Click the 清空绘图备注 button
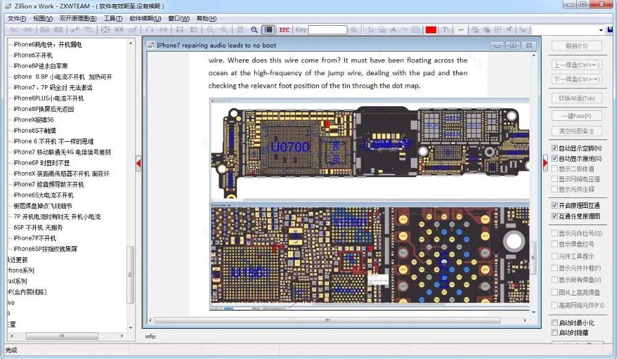The image size is (617, 359). (576, 131)
